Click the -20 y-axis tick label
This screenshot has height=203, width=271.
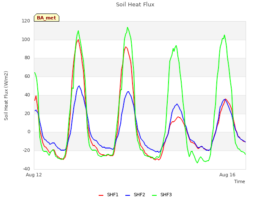coord(26,151)
